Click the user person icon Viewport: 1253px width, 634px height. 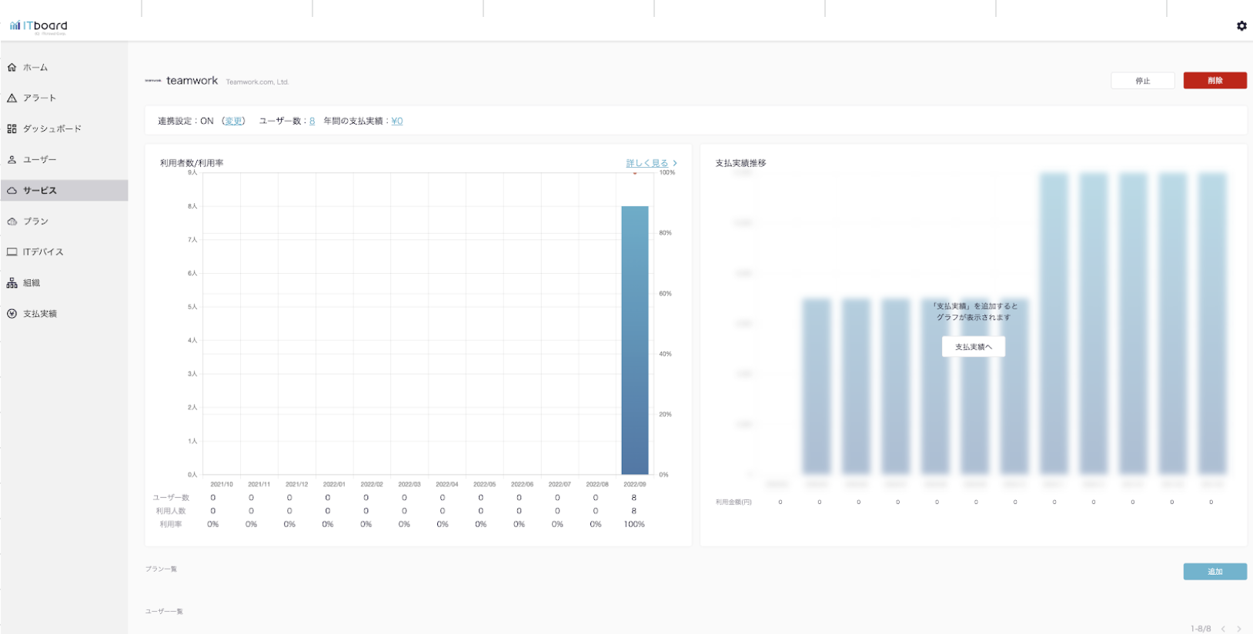12,160
